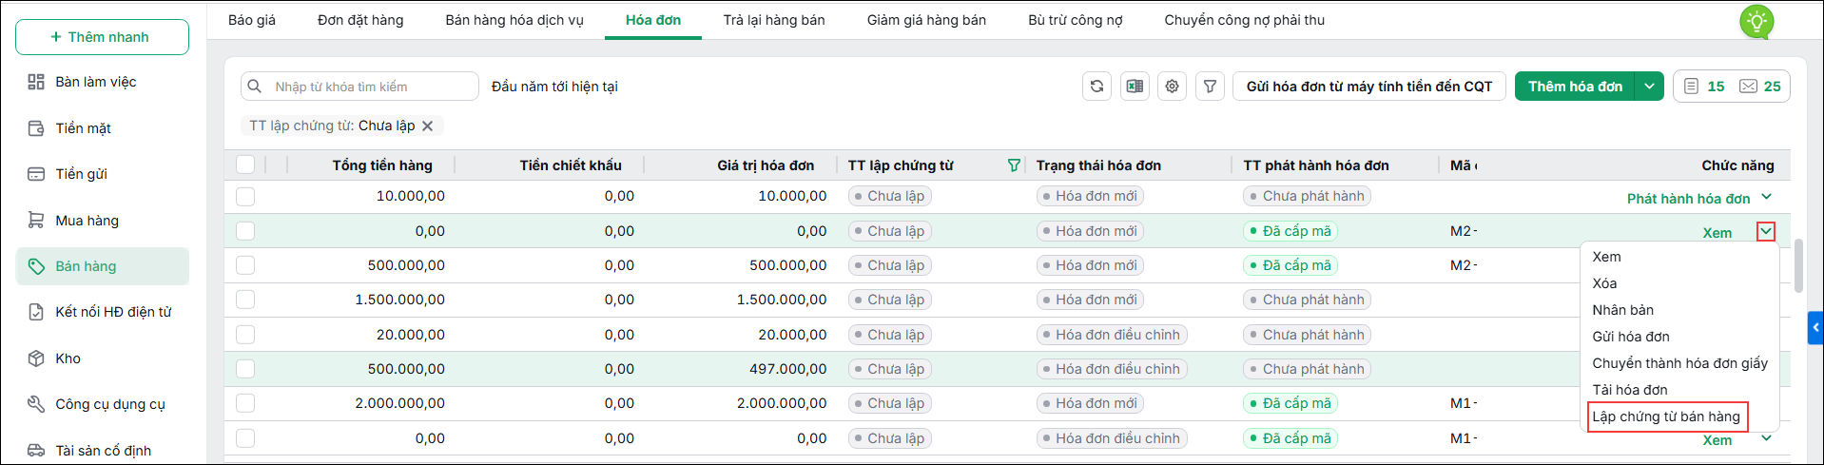1824x465 pixels.
Task: Check the row with invoice value 497.000,00
Action: point(245,369)
